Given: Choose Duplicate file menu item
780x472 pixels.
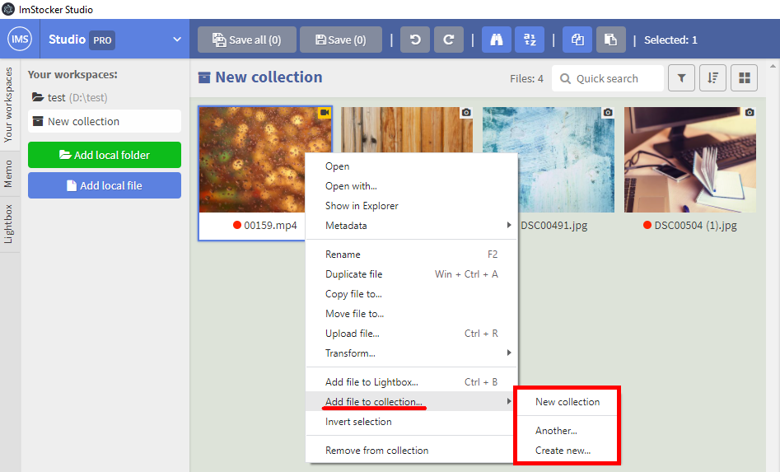Looking at the screenshot, I should pyautogui.click(x=411, y=274).
